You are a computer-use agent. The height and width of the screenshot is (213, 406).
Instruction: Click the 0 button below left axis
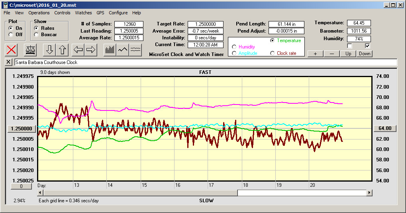pyautogui.click(x=21, y=186)
